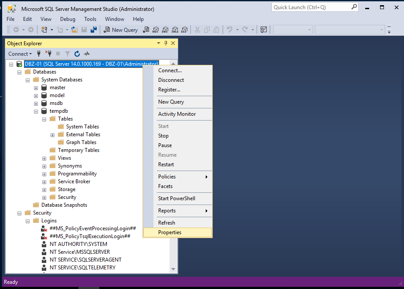This screenshot has width=404, height=289.
Task: Open the Debug menu
Action: click(68, 19)
